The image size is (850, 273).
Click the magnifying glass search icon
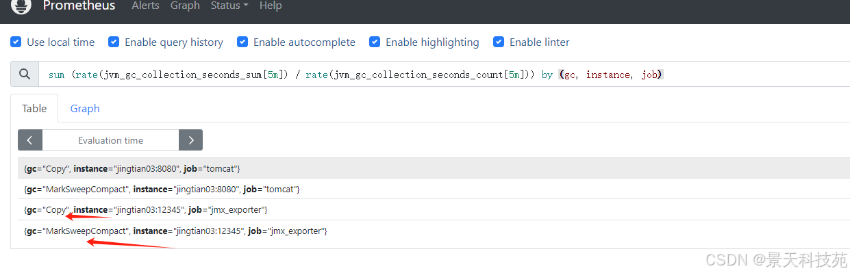coord(25,74)
